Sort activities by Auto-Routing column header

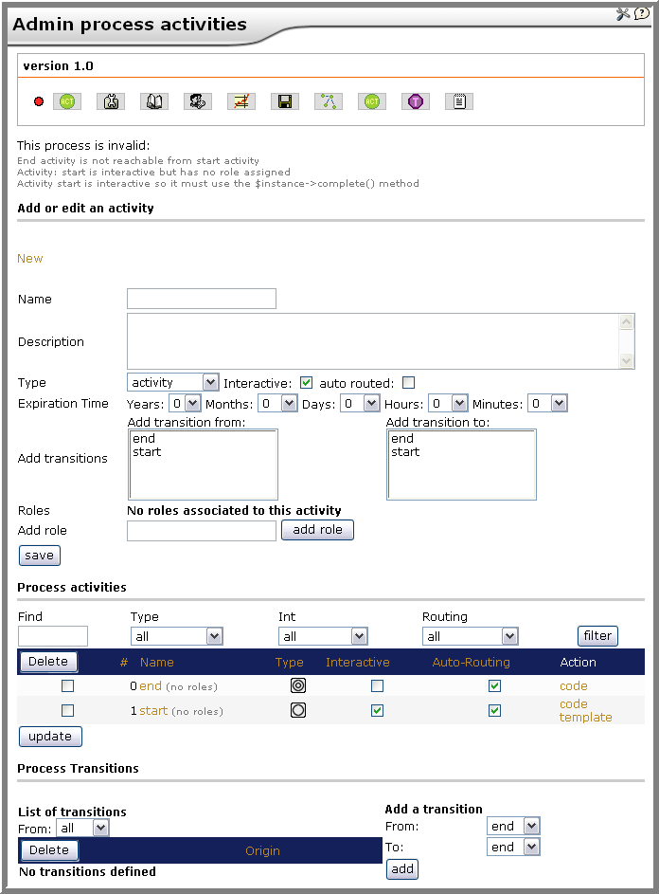point(471,662)
